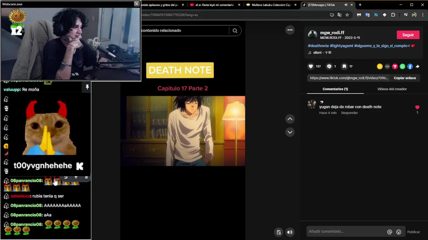Click the chat message 'rubia tenia q ser'
This screenshot has width=428, height=240.
tap(48, 196)
